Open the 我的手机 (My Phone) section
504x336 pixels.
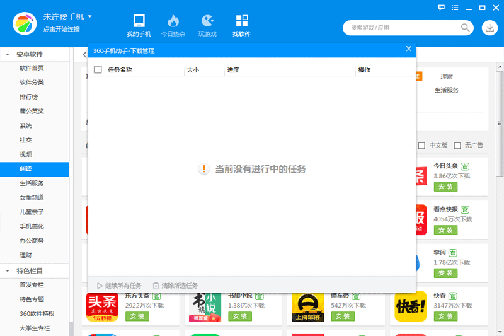[139, 25]
